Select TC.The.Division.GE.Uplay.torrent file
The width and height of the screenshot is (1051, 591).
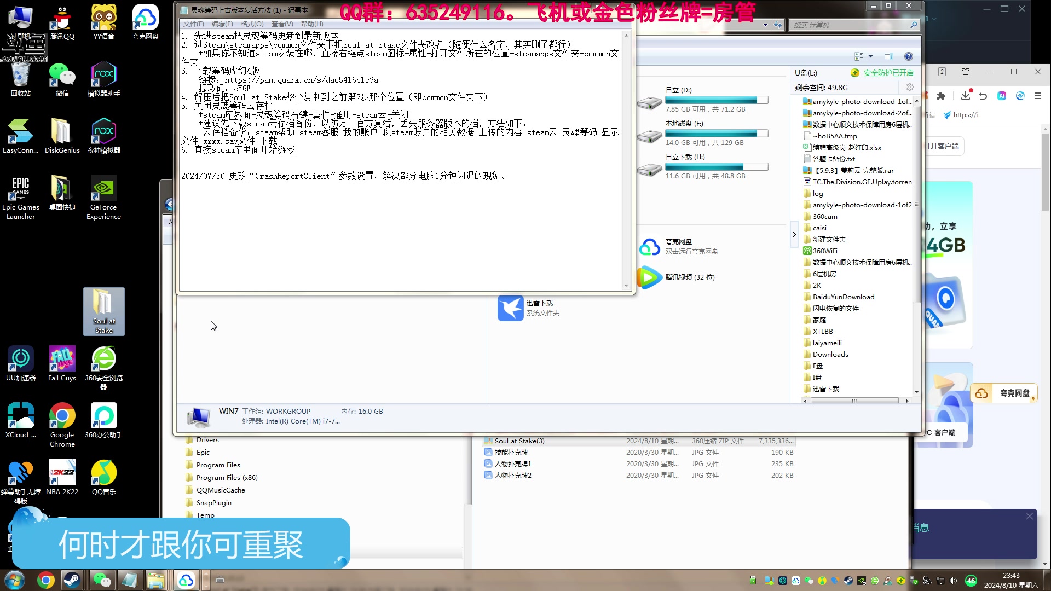pos(857,182)
